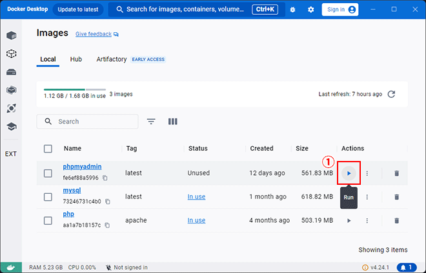The height and width of the screenshot is (273, 426).
Task: Sort by the Created column header
Action: [x=261, y=149]
